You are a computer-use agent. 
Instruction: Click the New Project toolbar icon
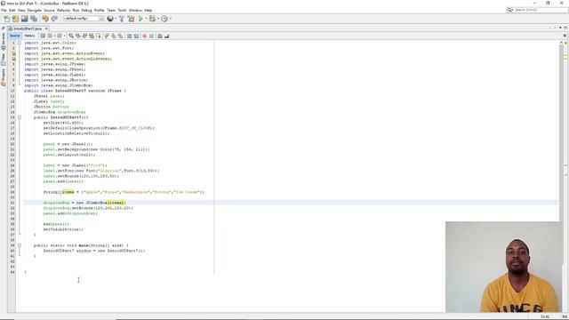[x=16, y=19]
